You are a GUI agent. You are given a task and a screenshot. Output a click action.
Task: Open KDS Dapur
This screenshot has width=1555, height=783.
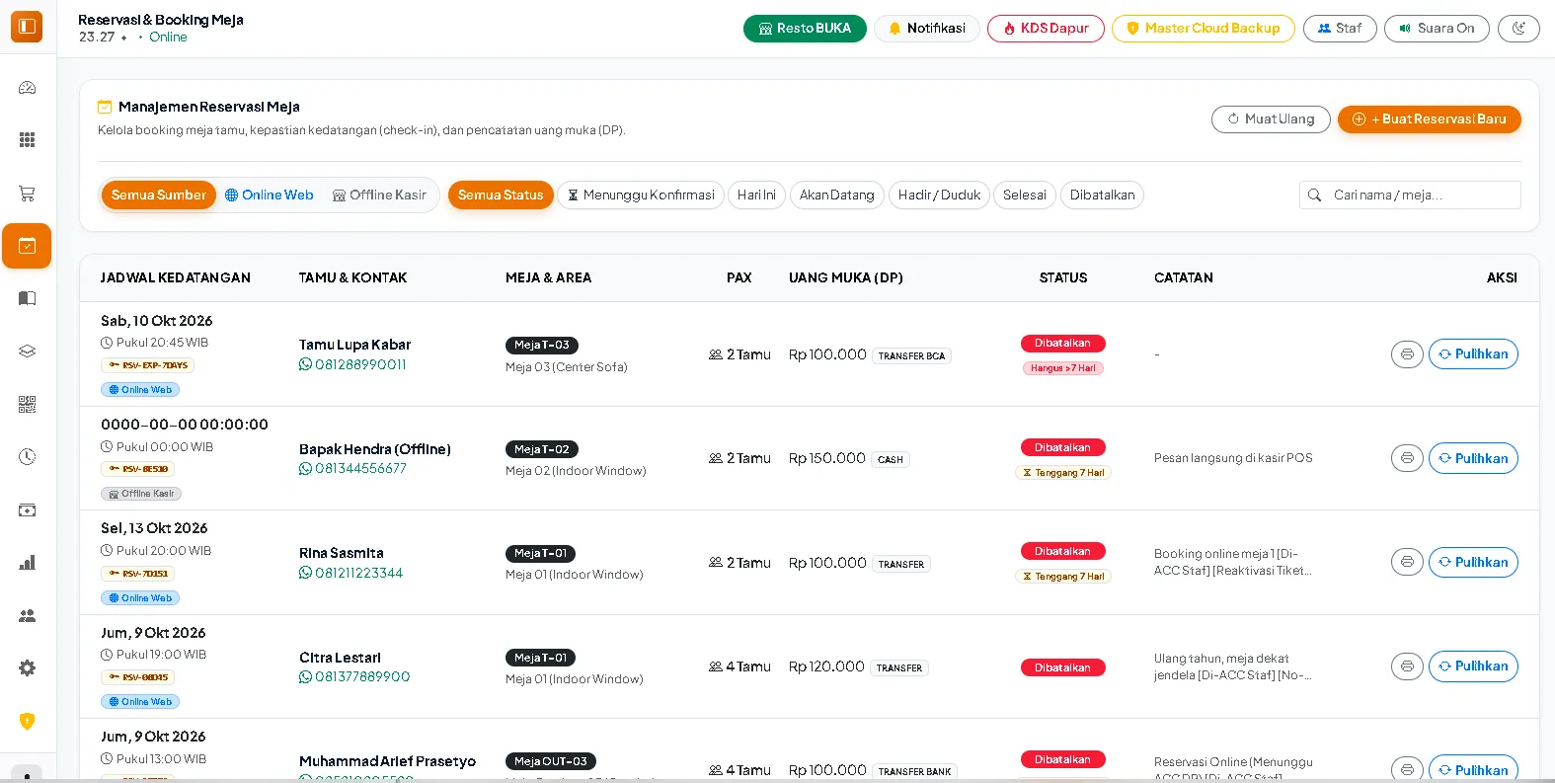click(1047, 29)
